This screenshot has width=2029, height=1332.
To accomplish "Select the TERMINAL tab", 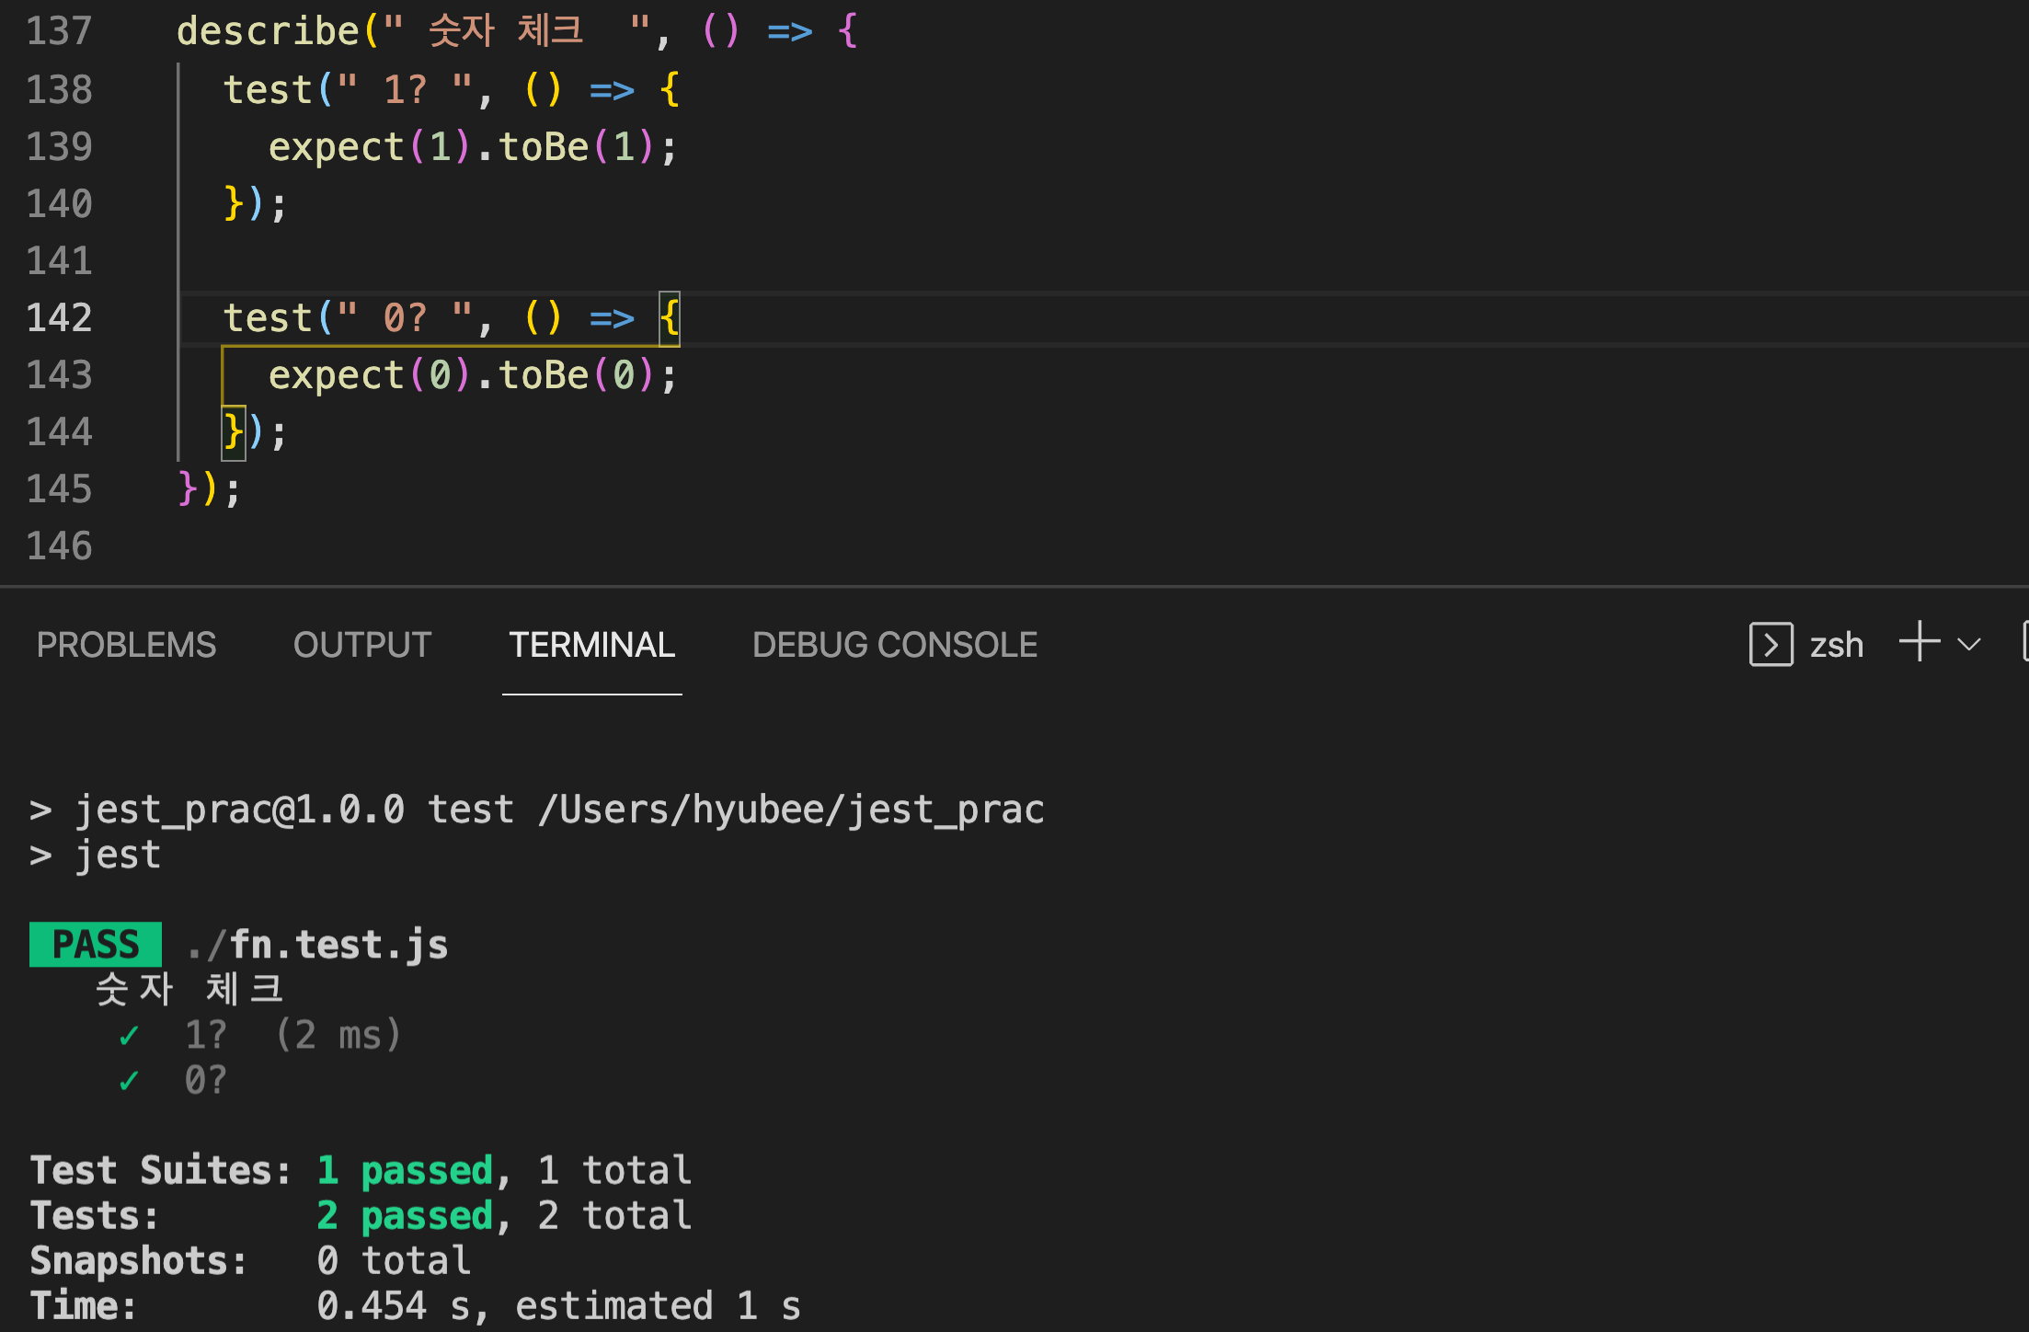I will tap(592, 645).
